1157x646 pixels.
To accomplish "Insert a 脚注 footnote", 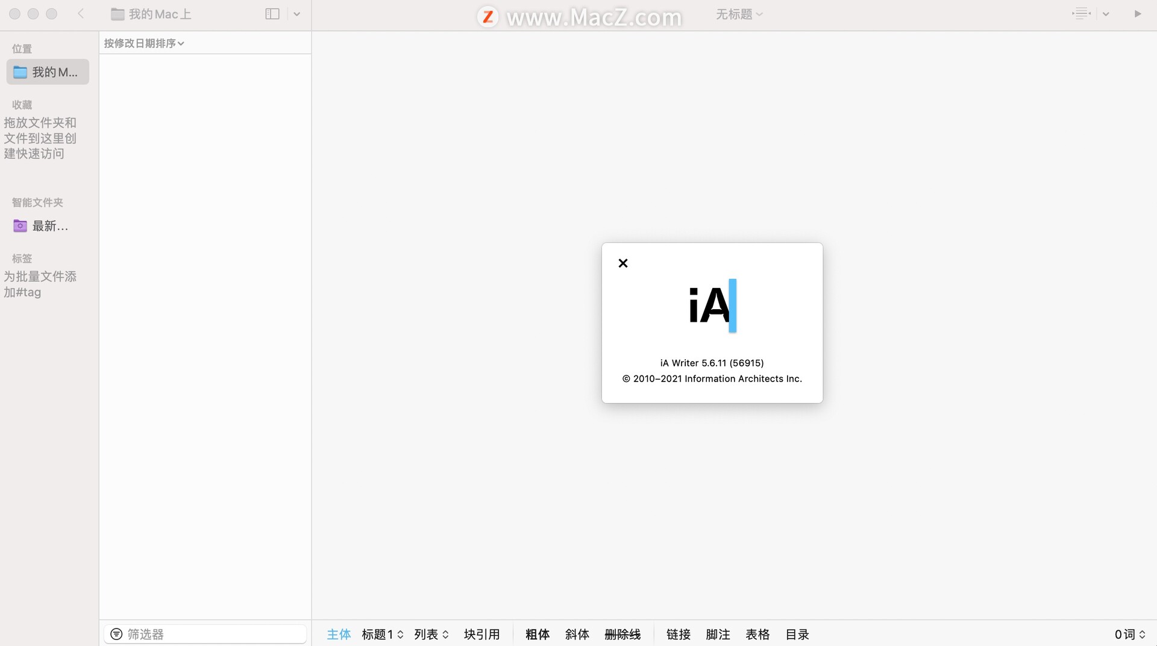I will tap(718, 635).
